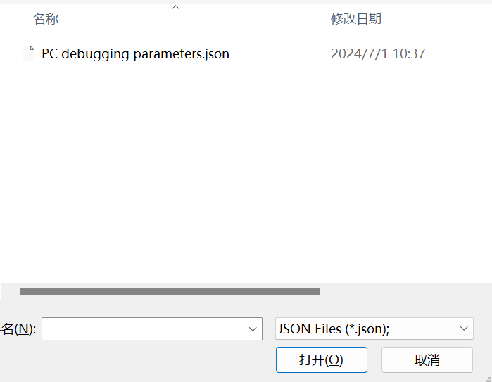This screenshot has height=382, width=492.
Task: Click the 取消 button to cancel the dialog
Action: [x=427, y=359]
